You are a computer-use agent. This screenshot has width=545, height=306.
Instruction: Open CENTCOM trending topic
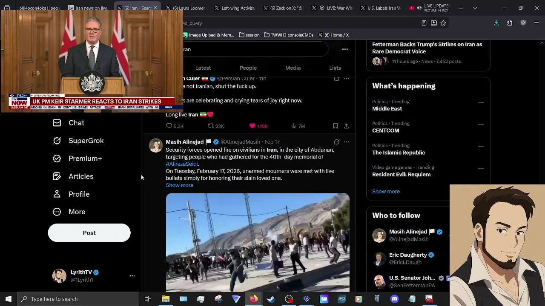(x=386, y=131)
